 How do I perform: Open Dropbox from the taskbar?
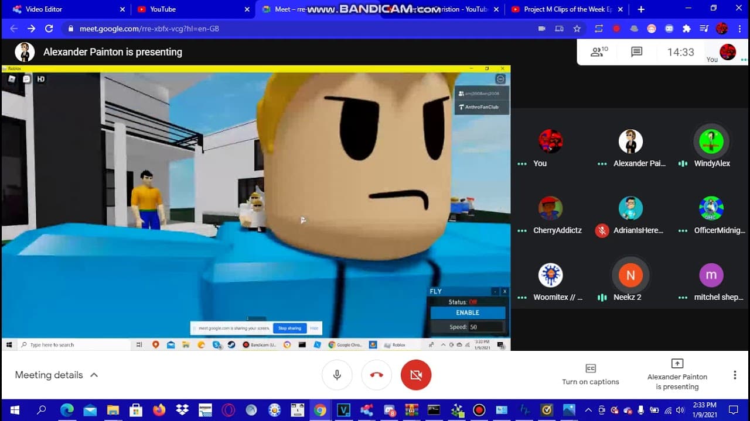(x=182, y=410)
